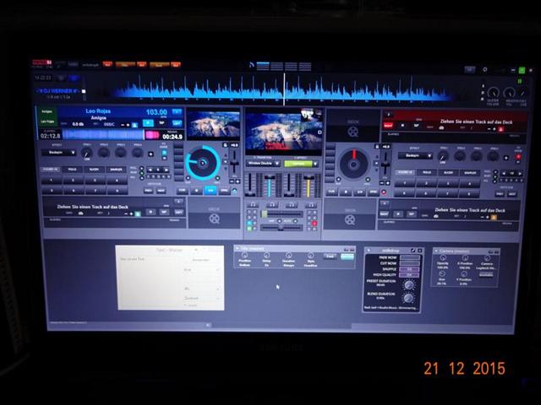Click the film reel icon in lower right video deck
The width and height of the screenshot is (541, 405).
coord(350,219)
